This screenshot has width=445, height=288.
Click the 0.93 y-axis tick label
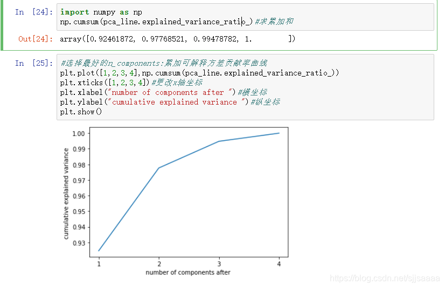(79, 243)
